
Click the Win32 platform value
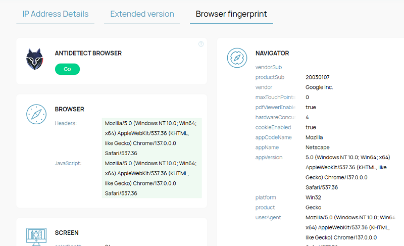313,198
